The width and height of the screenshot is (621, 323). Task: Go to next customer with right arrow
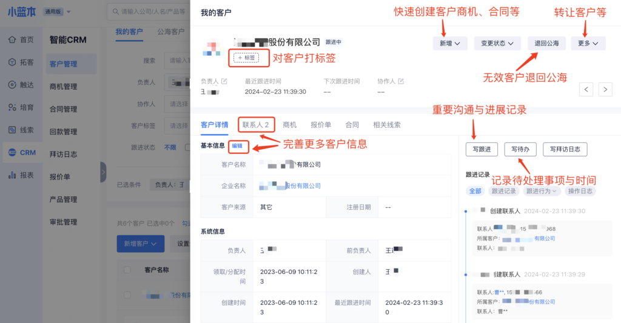(x=605, y=90)
